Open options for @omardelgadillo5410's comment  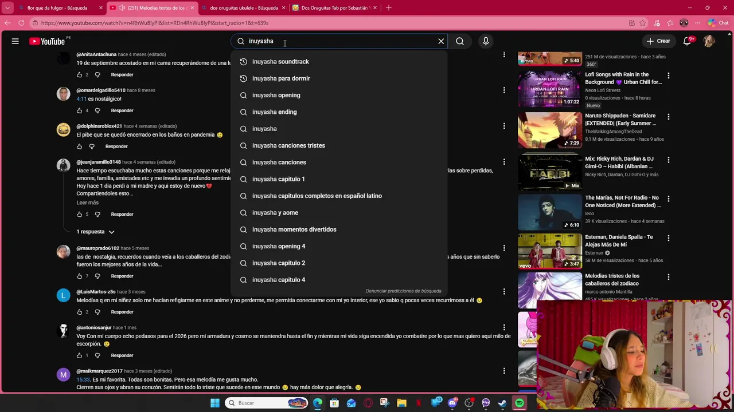(x=504, y=90)
